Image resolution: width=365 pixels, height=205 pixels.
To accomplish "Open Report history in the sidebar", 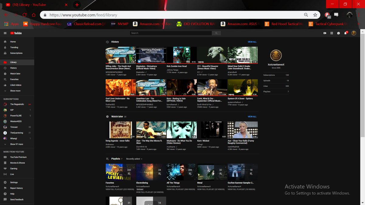I will tap(17, 188).
